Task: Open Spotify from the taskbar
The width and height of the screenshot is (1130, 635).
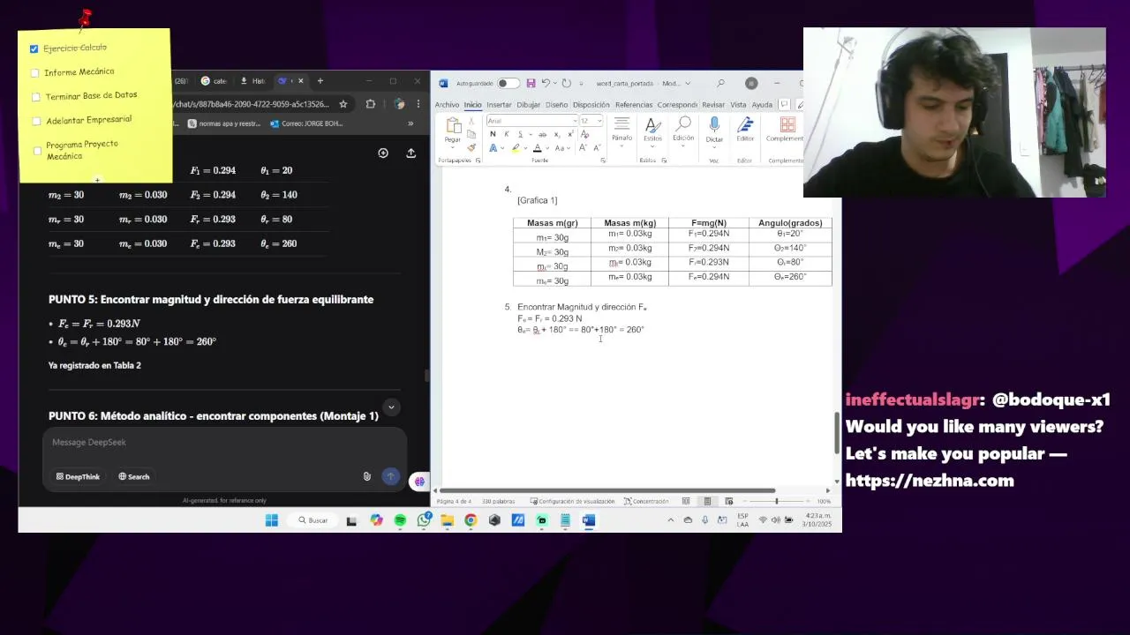Action: click(400, 520)
